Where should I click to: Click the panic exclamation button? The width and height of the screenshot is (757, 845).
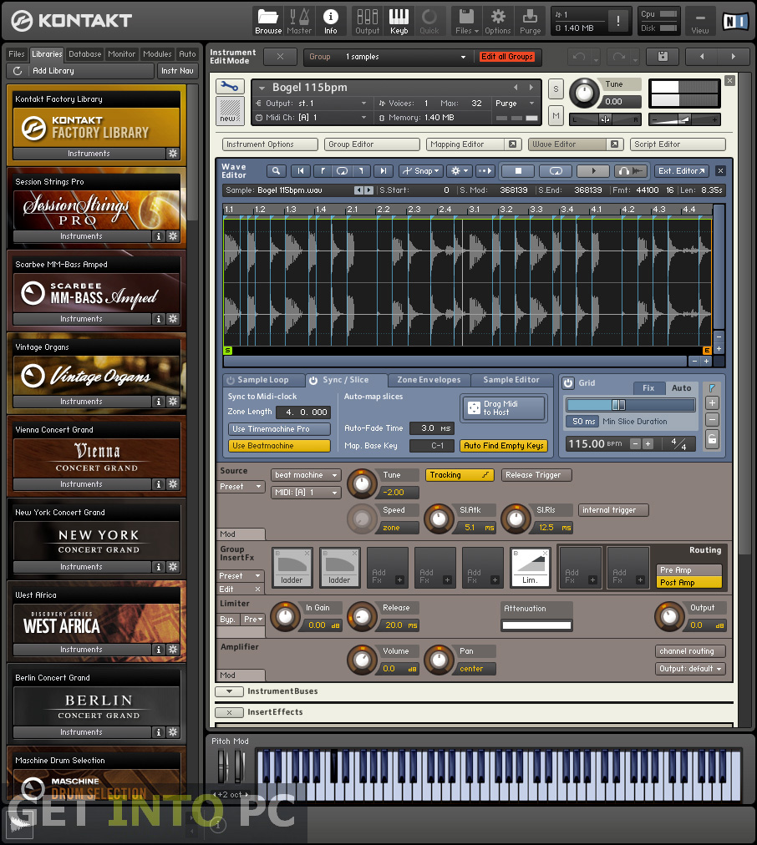tap(618, 22)
